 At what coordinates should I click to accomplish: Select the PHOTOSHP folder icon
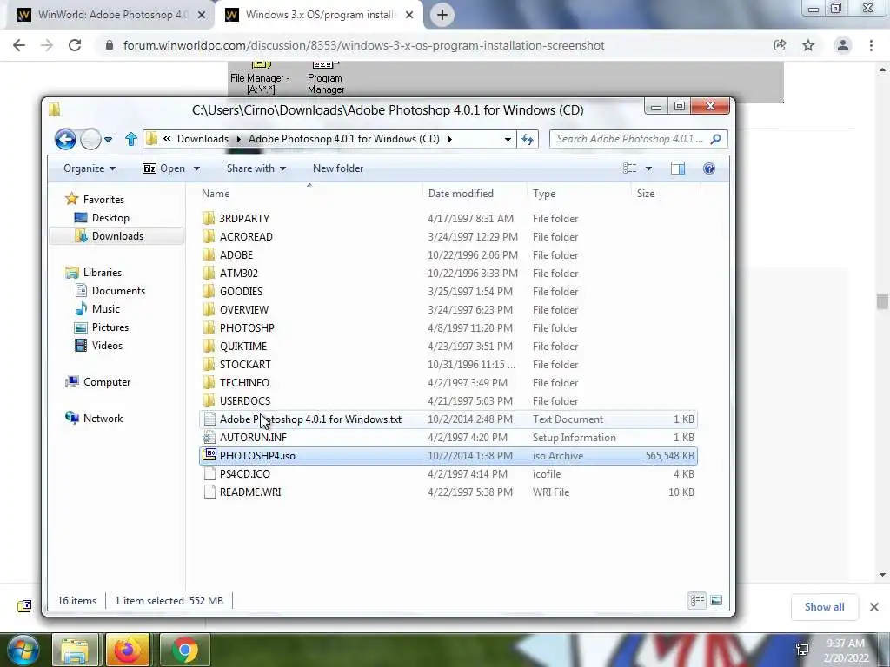click(x=209, y=327)
